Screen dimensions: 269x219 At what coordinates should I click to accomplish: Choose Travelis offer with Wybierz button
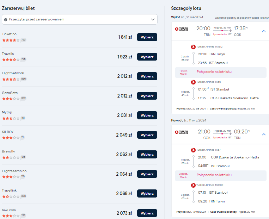(147, 57)
